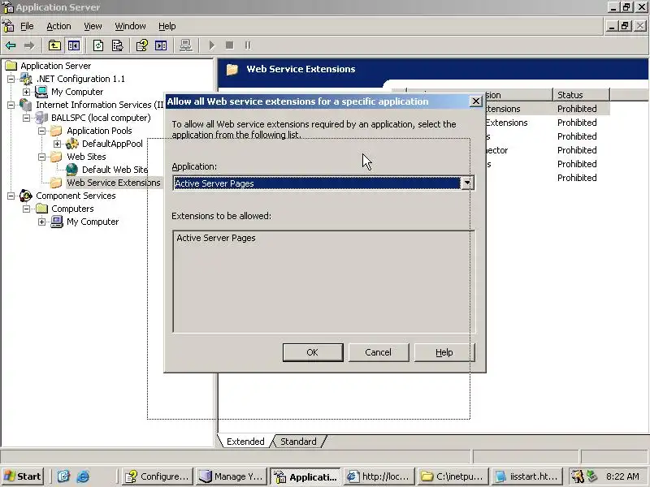Close the Allow all Web service extensions dialog
The width and height of the screenshot is (650, 487).
pos(476,101)
